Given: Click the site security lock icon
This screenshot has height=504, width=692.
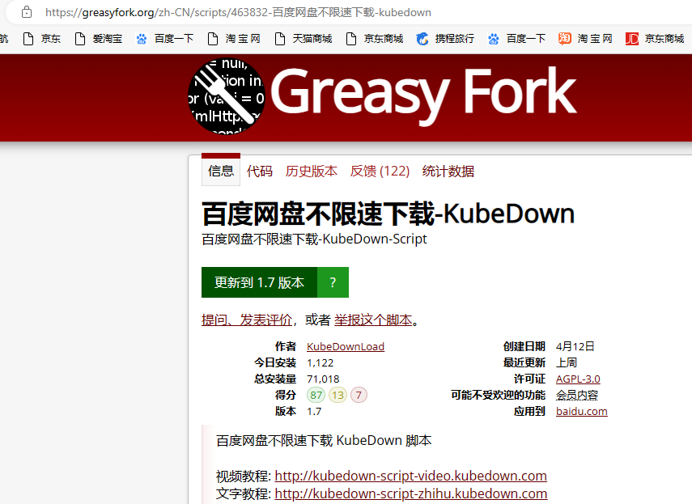Looking at the screenshot, I should click(x=27, y=12).
